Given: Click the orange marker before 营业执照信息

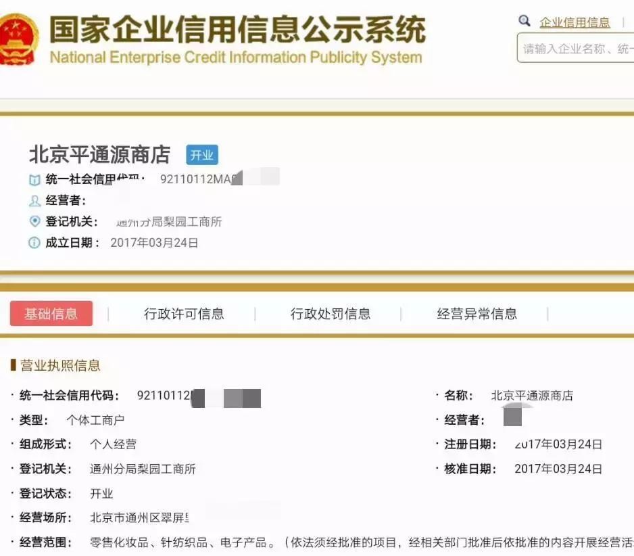Looking at the screenshot, I should 13,366.
